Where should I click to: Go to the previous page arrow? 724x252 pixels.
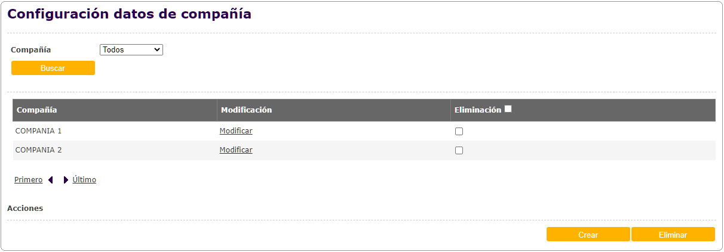click(51, 180)
